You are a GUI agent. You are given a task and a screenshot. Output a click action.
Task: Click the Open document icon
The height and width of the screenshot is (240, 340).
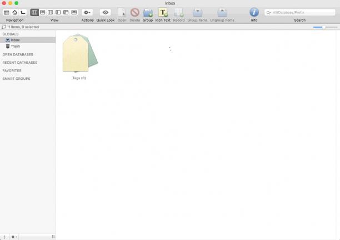(122, 12)
